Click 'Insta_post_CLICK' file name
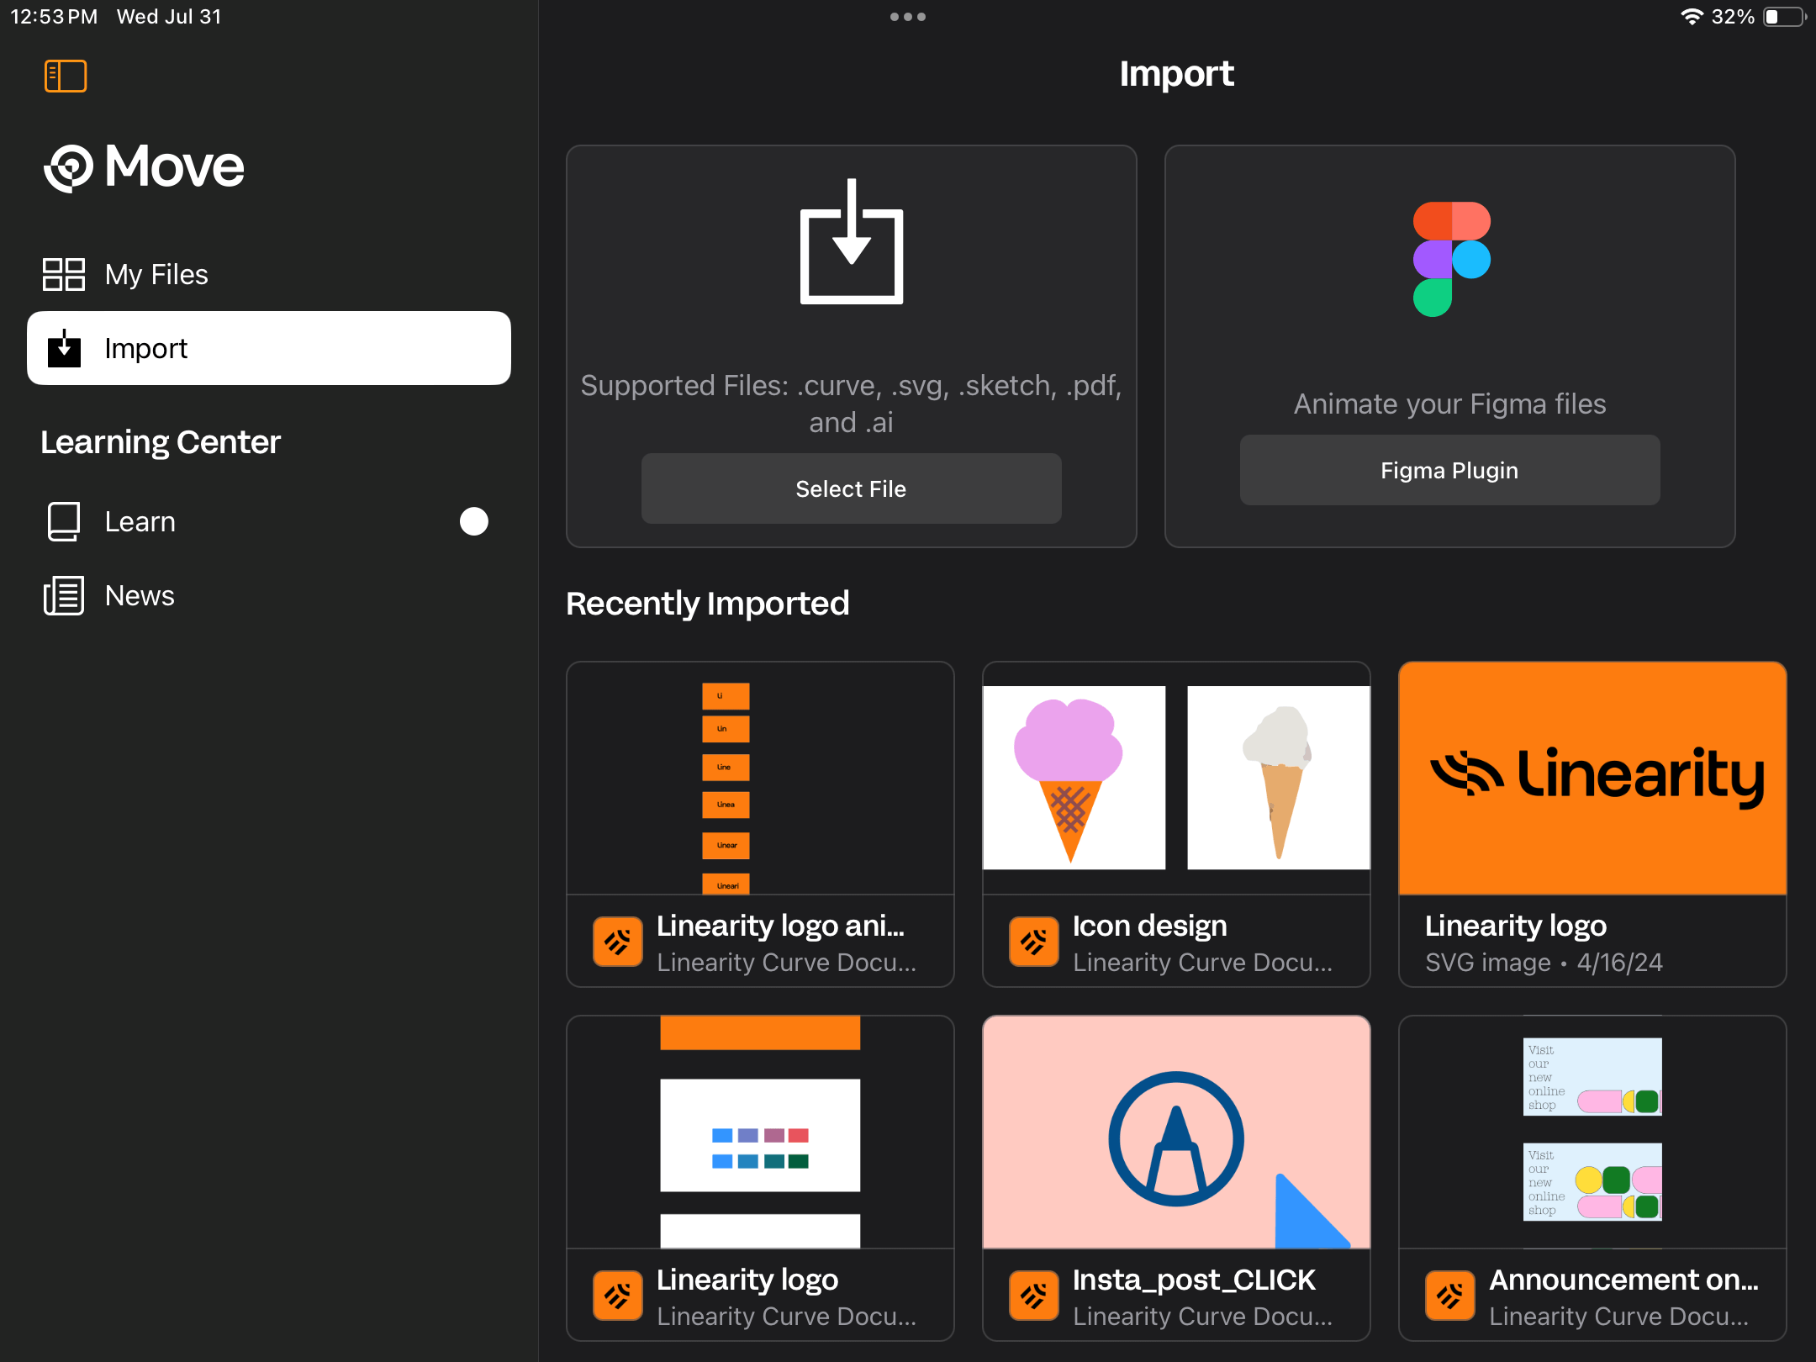 [1194, 1280]
